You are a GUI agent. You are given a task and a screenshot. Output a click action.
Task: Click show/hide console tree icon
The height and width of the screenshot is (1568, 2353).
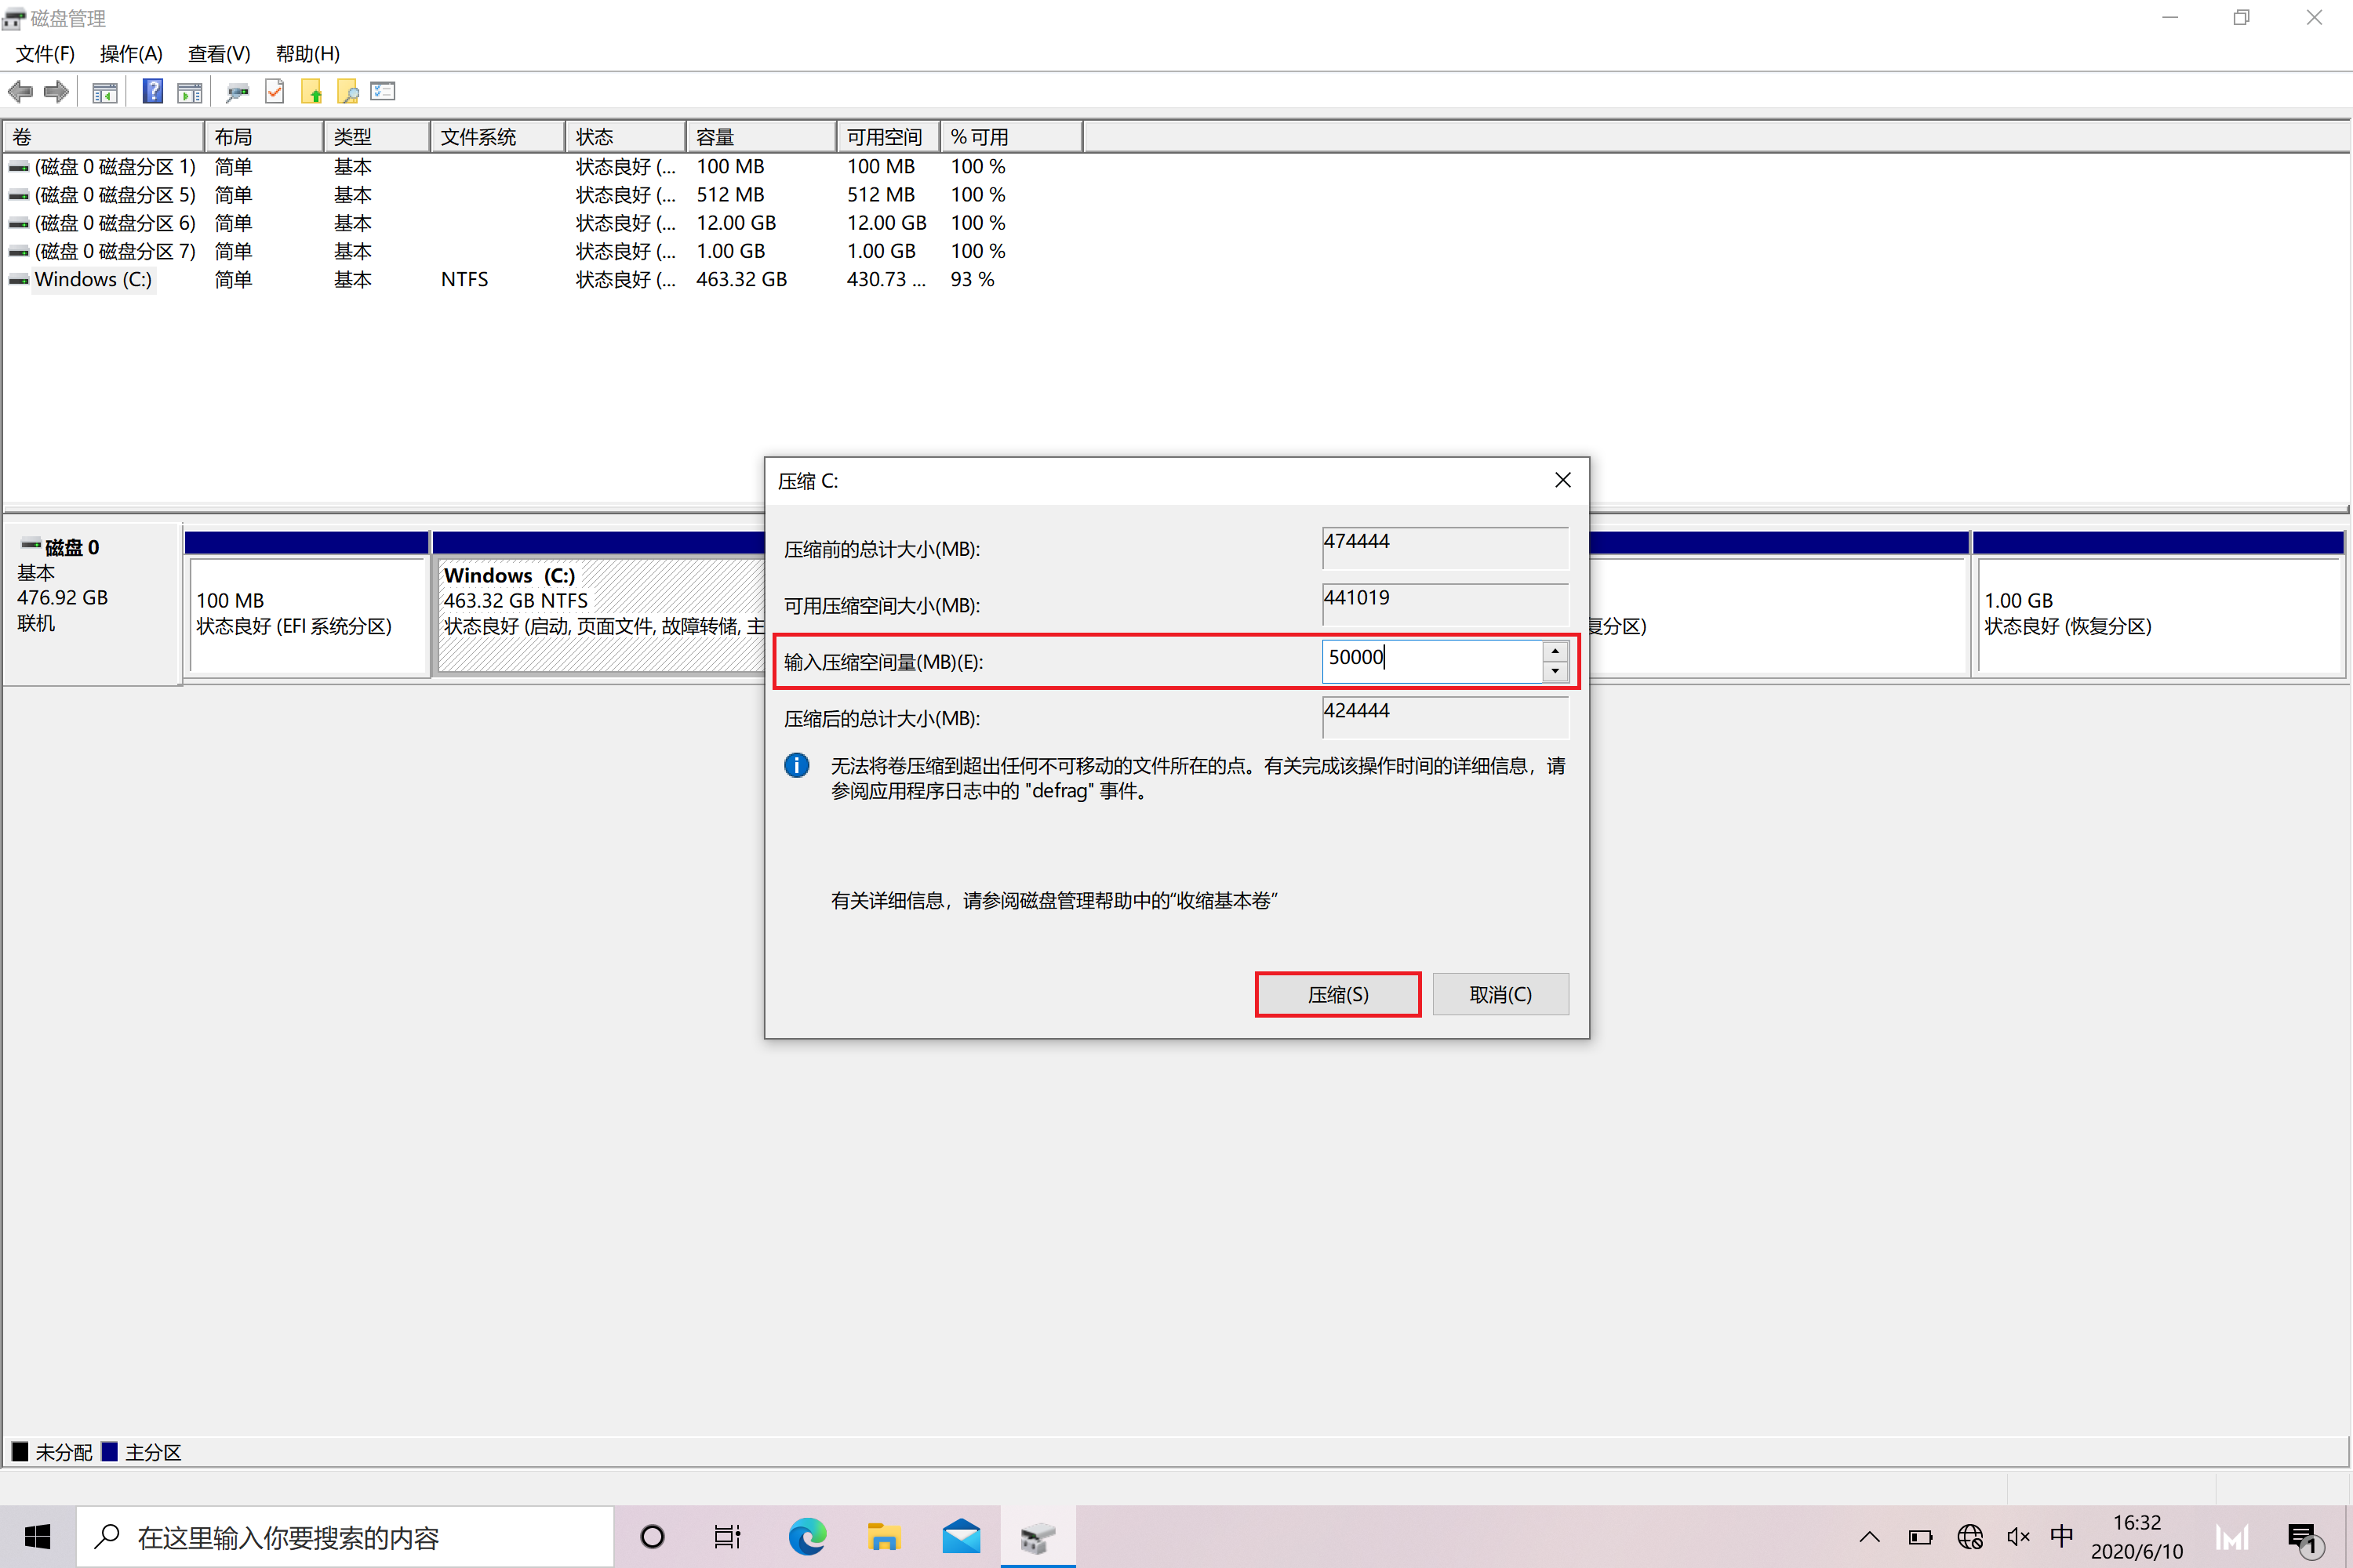[x=104, y=92]
